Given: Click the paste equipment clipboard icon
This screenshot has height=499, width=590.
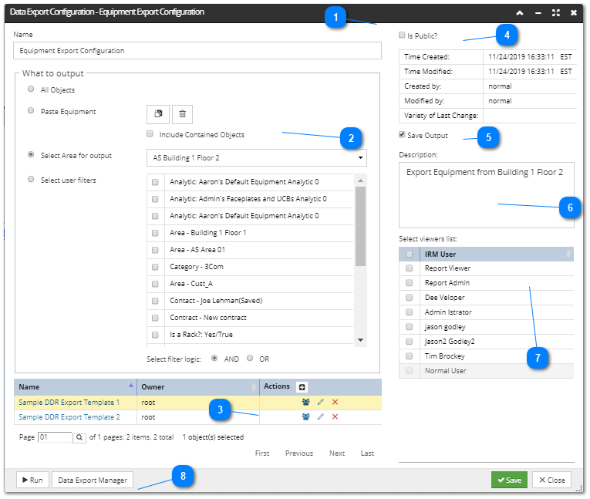Looking at the screenshot, I should tap(158, 114).
